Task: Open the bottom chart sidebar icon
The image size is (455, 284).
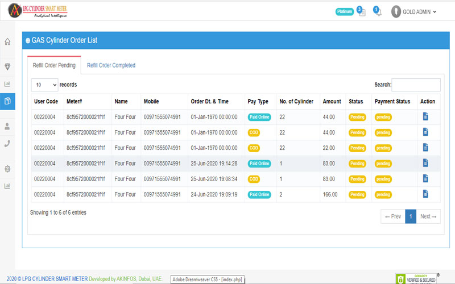Action: [7, 186]
